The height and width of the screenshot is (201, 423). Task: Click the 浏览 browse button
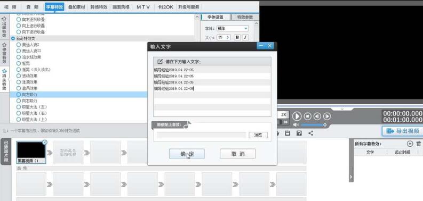[x=258, y=135]
